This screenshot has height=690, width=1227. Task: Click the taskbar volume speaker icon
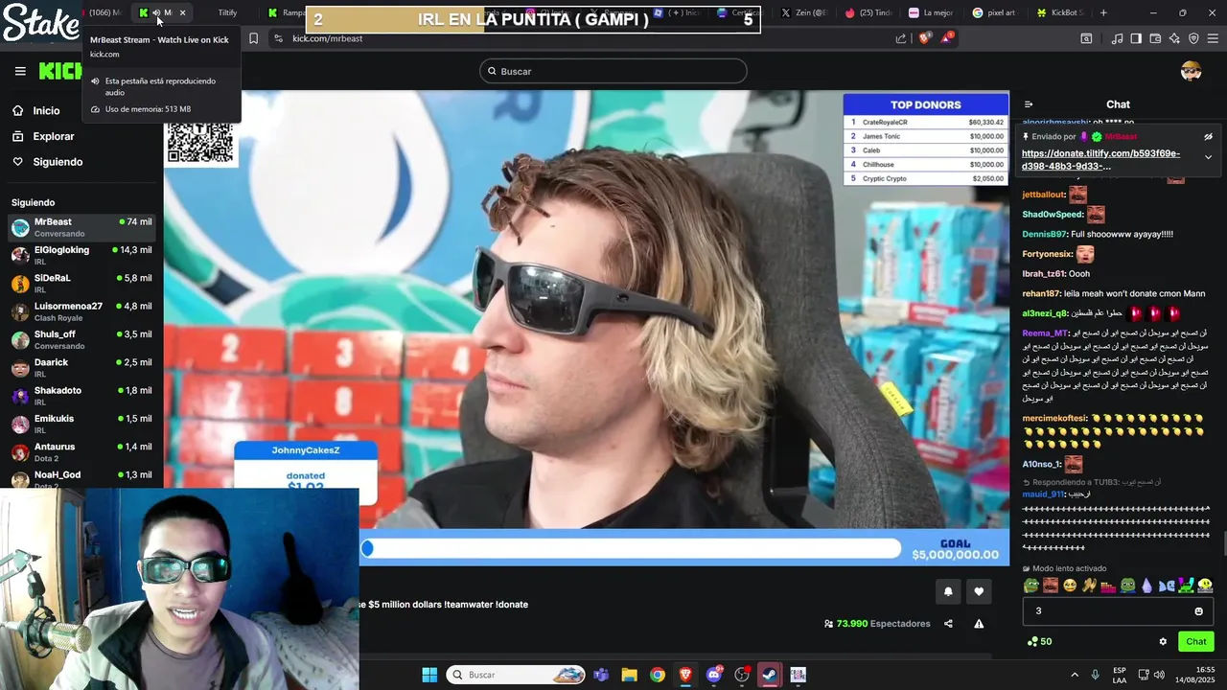click(1160, 675)
